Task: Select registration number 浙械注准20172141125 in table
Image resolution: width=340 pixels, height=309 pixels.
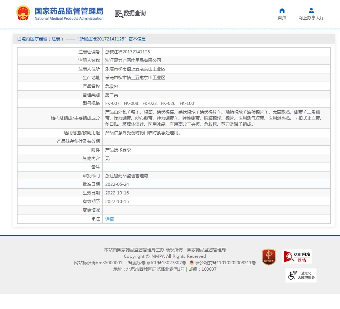Action: coord(127,52)
